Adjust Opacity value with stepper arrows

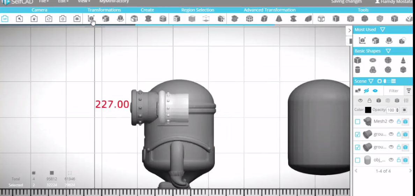(397, 110)
